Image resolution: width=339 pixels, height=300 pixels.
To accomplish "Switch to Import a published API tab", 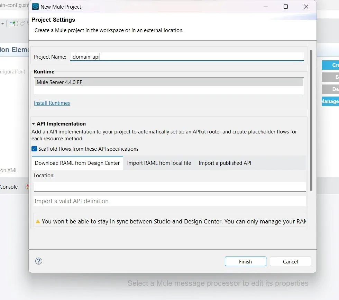I will point(225,163).
